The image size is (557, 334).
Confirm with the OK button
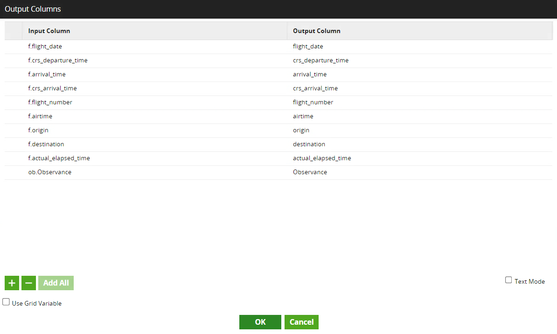pyautogui.click(x=260, y=322)
